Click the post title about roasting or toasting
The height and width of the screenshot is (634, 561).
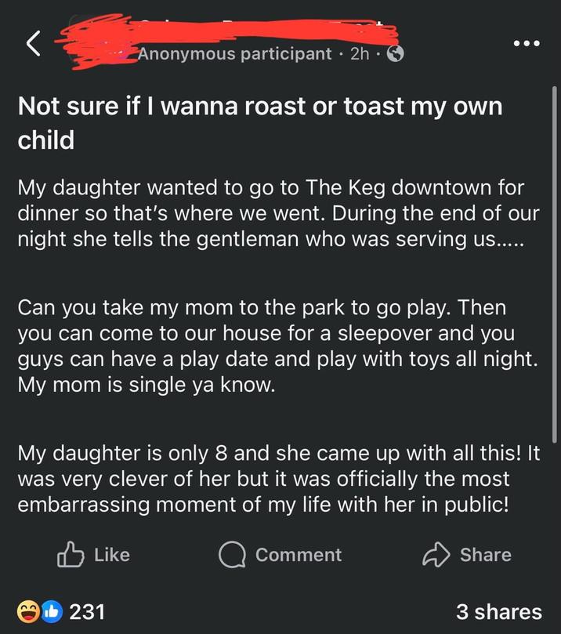pos(259,123)
